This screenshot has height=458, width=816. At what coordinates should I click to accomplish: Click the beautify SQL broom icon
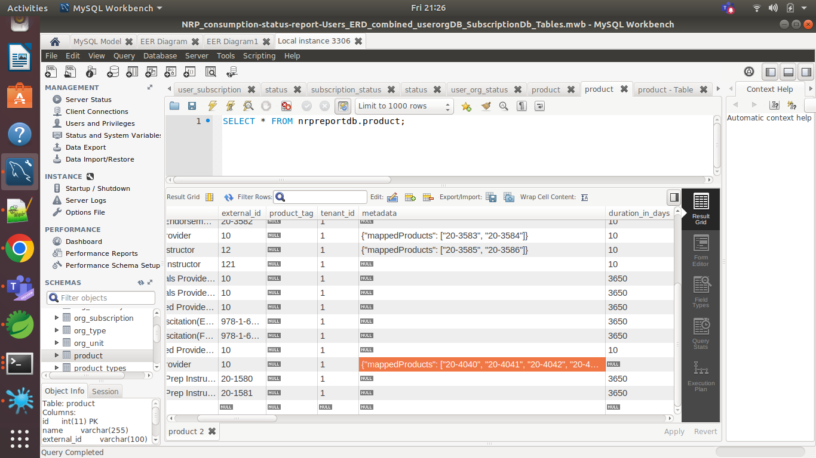click(487, 106)
